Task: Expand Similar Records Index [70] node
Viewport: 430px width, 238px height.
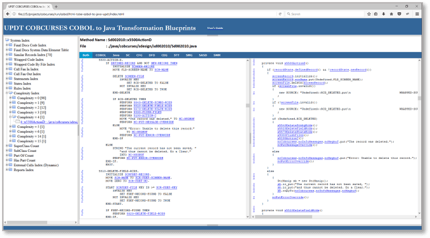Action: (6, 55)
